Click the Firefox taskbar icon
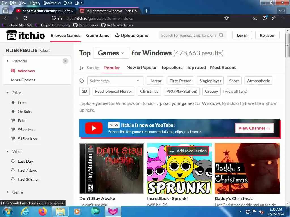The image size is (290, 217). pyautogui.click(x=43, y=211)
